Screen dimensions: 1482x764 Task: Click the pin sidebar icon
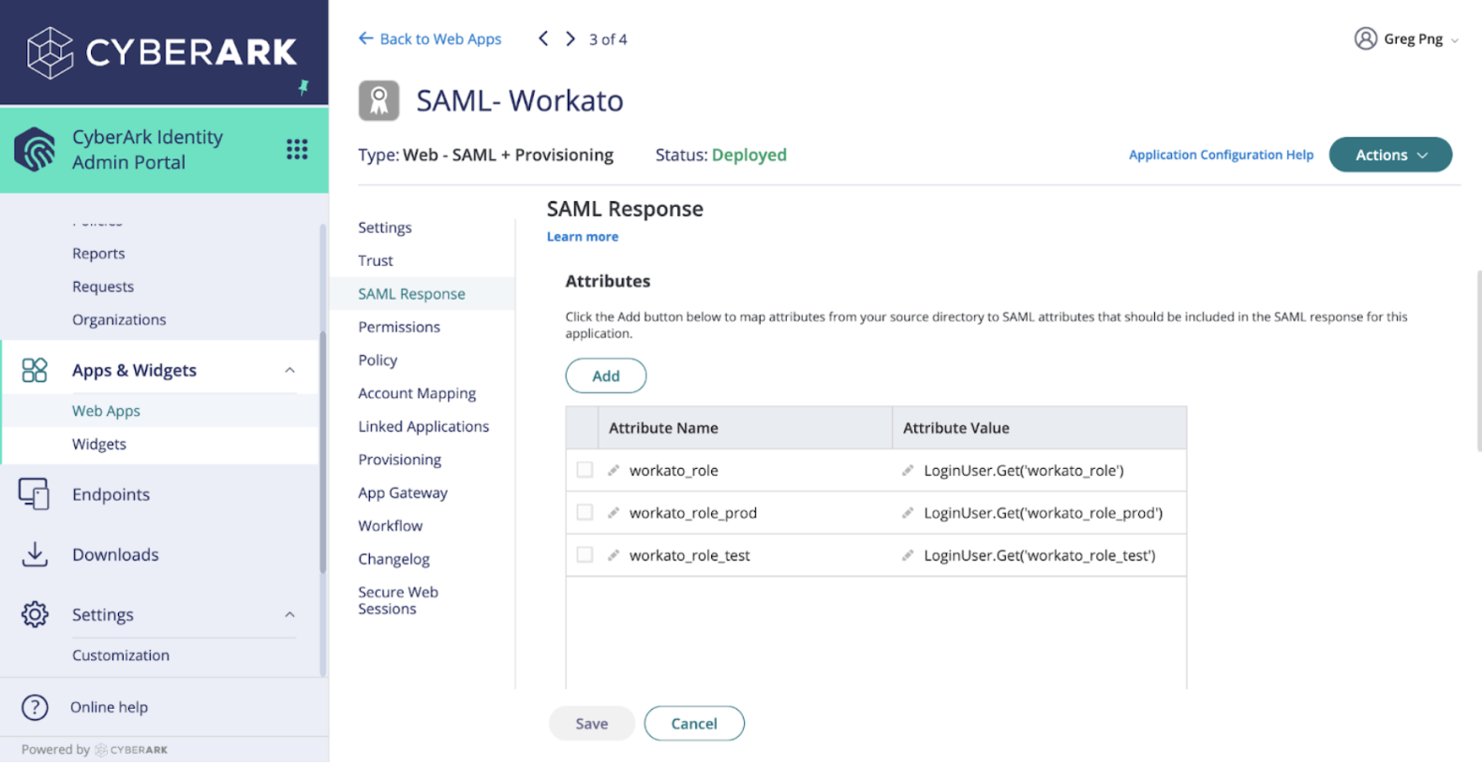[304, 87]
